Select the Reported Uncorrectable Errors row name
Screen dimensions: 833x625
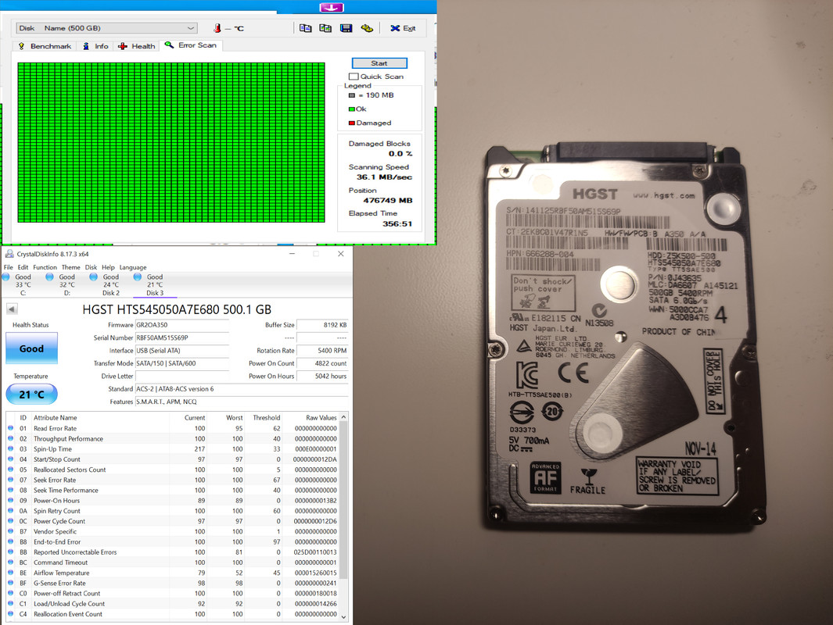(75, 552)
